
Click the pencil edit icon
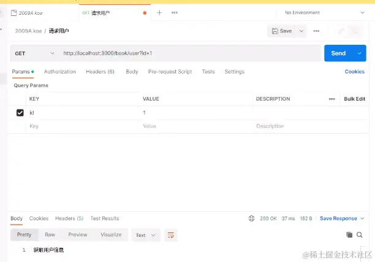tap(341, 31)
